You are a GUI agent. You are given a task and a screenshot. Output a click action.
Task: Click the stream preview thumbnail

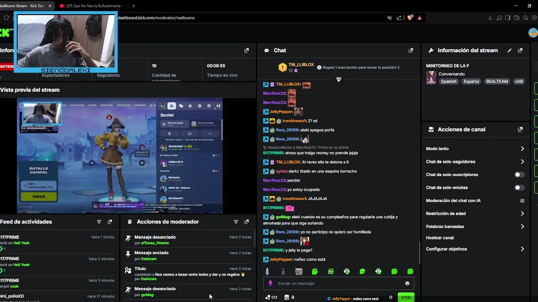click(x=120, y=156)
